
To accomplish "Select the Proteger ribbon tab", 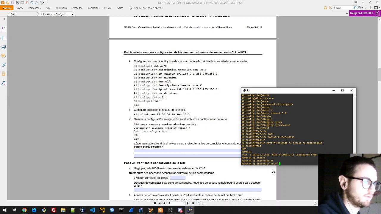I will [x=77, y=8].
